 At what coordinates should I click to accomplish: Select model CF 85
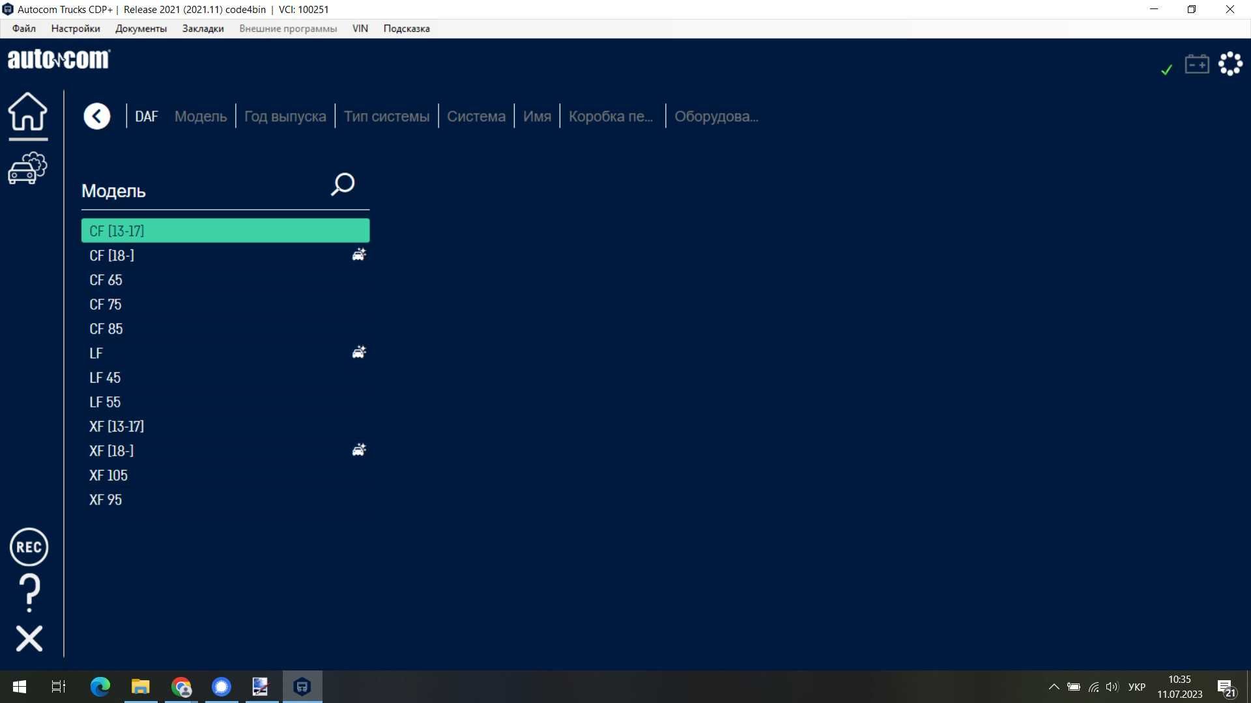click(x=225, y=329)
